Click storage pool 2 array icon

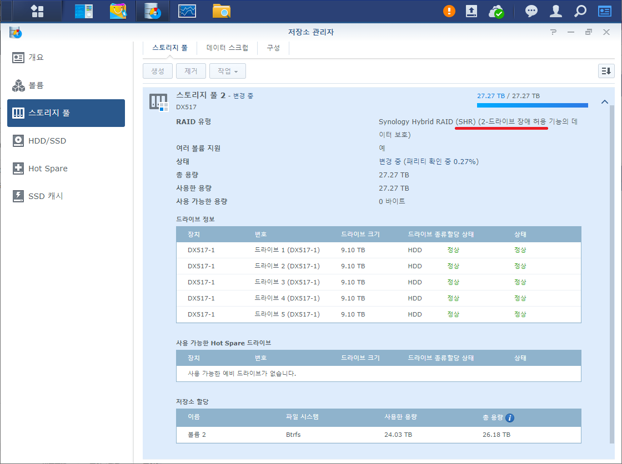point(159,102)
